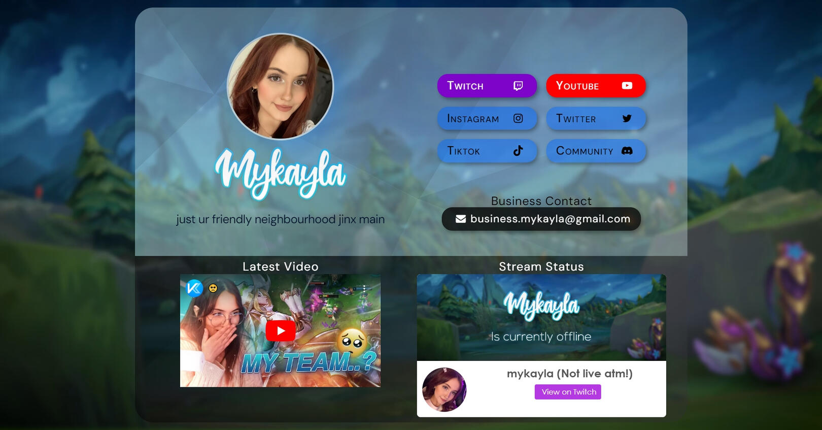Click the Discord icon on the Community button

(627, 151)
